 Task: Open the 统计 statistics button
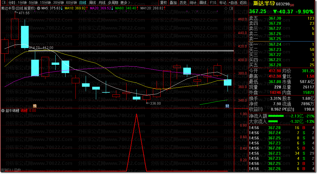[193, 3]
